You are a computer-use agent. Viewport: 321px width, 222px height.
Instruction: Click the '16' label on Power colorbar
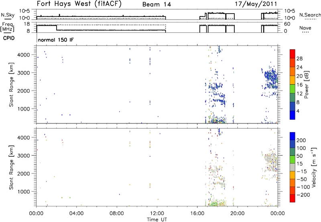pyautogui.click(x=299, y=85)
